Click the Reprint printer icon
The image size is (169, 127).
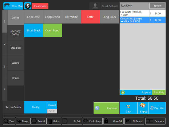(x=34, y=121)
